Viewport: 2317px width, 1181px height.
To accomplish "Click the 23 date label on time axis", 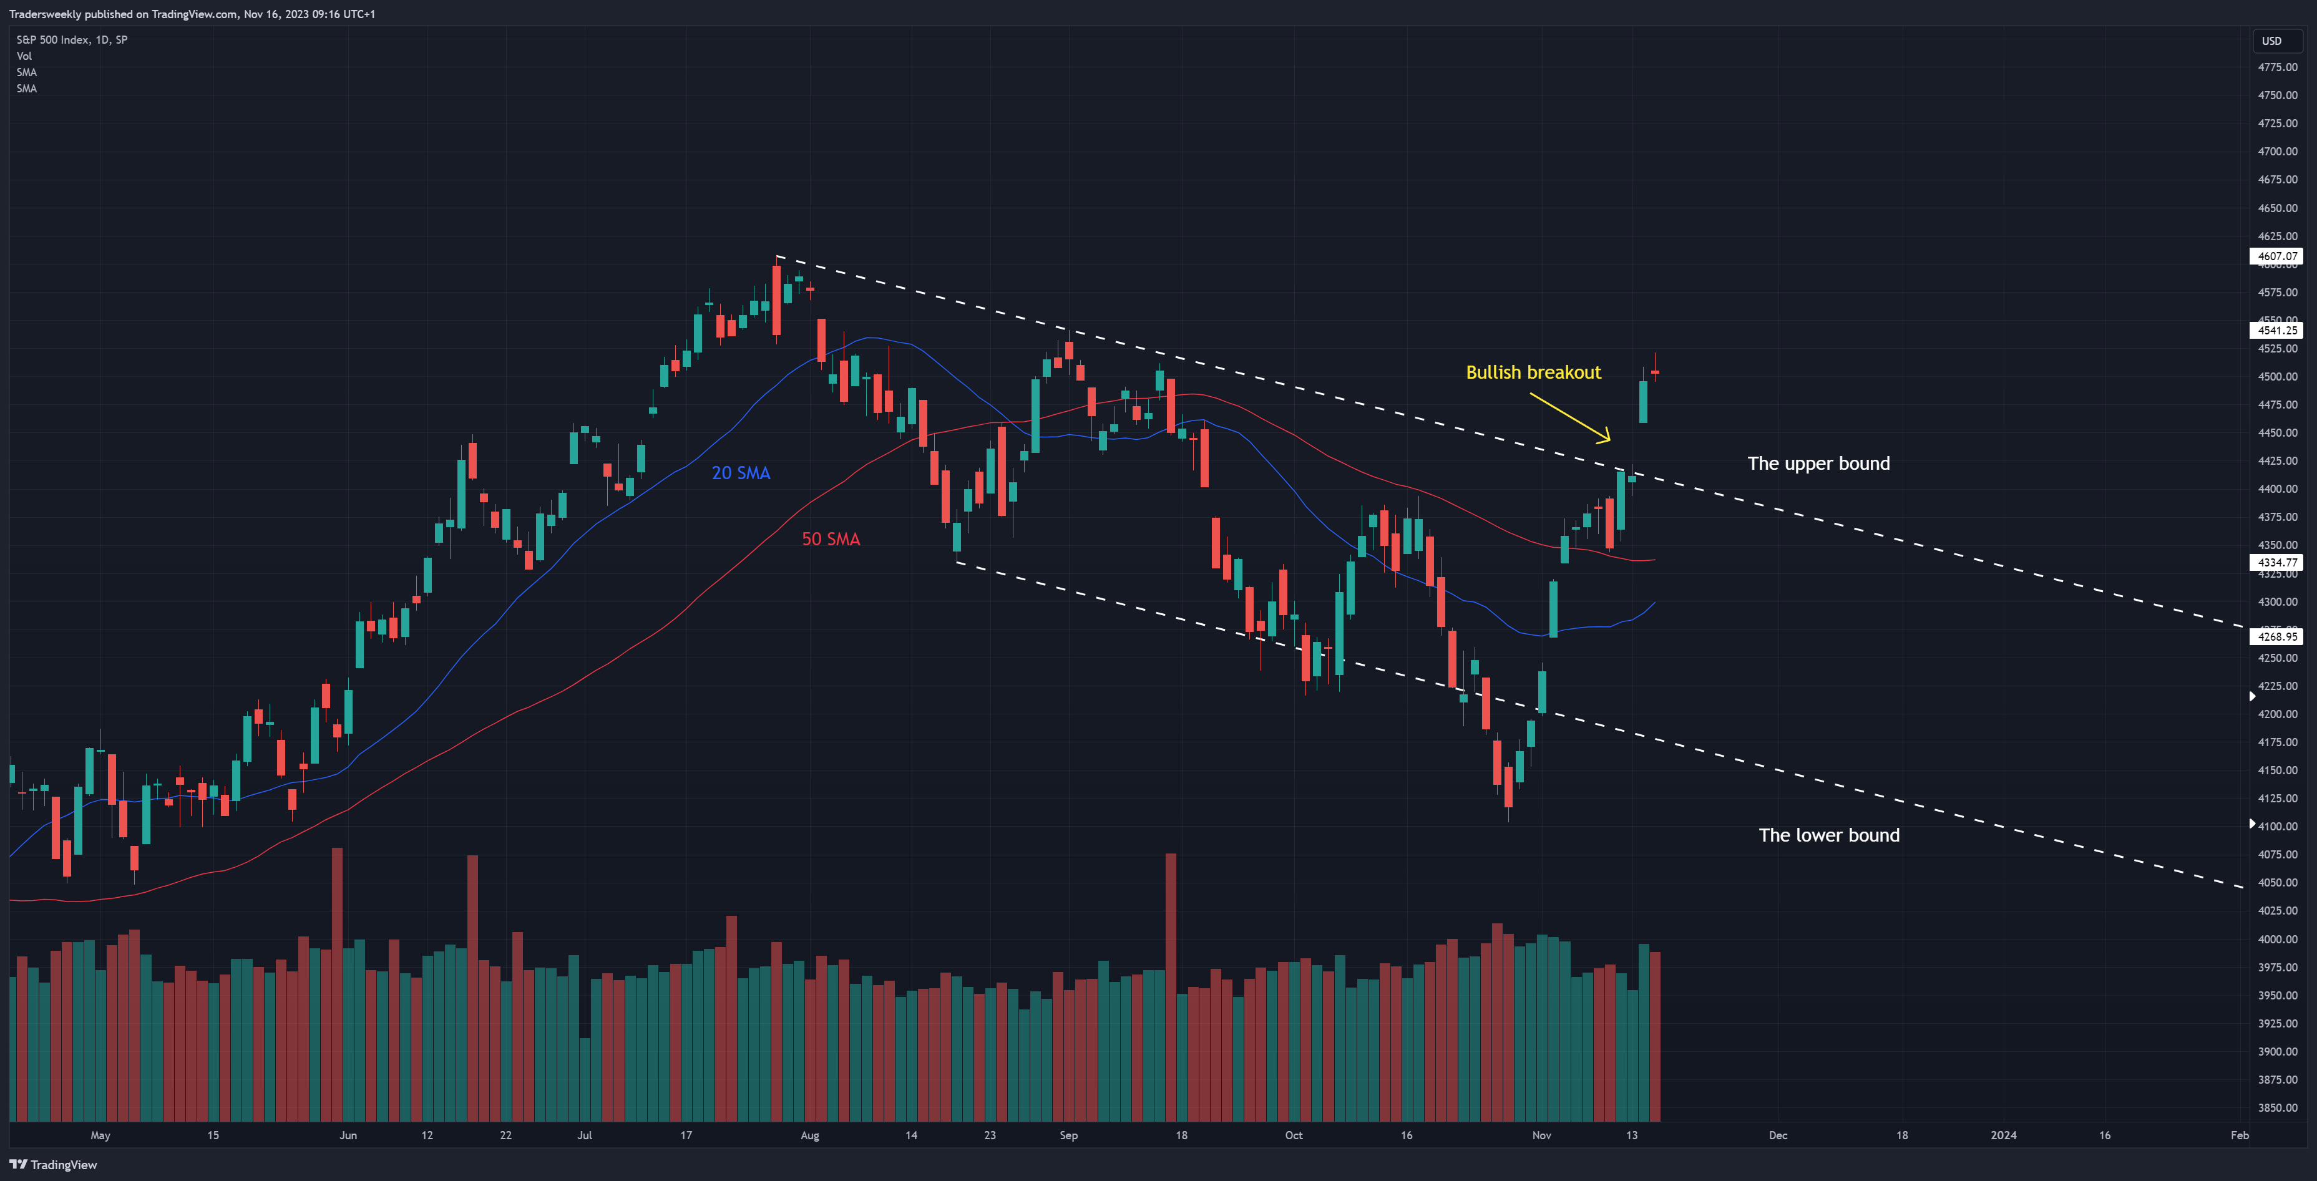I will pos(990,1135).
